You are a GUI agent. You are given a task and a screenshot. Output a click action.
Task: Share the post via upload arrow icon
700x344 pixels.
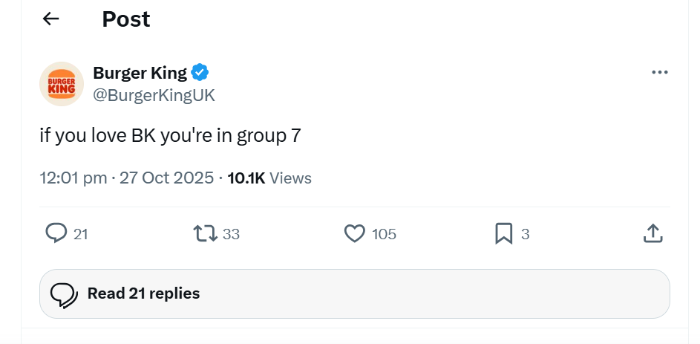click(x=652, y=234)
